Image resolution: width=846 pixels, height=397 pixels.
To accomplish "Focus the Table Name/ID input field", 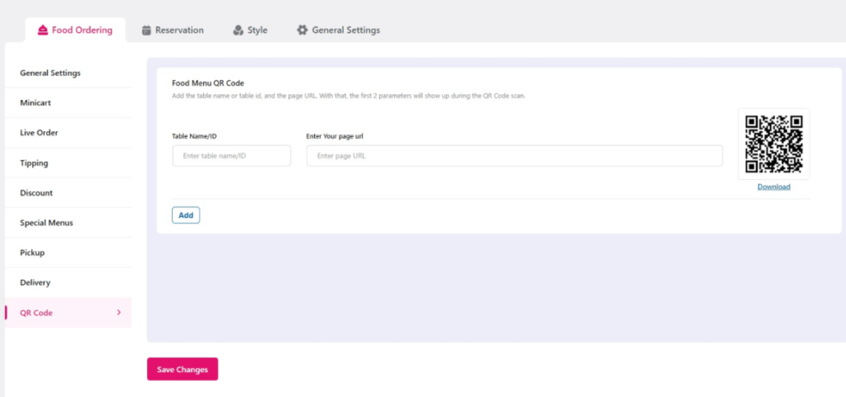I will (x=231, y=156).
